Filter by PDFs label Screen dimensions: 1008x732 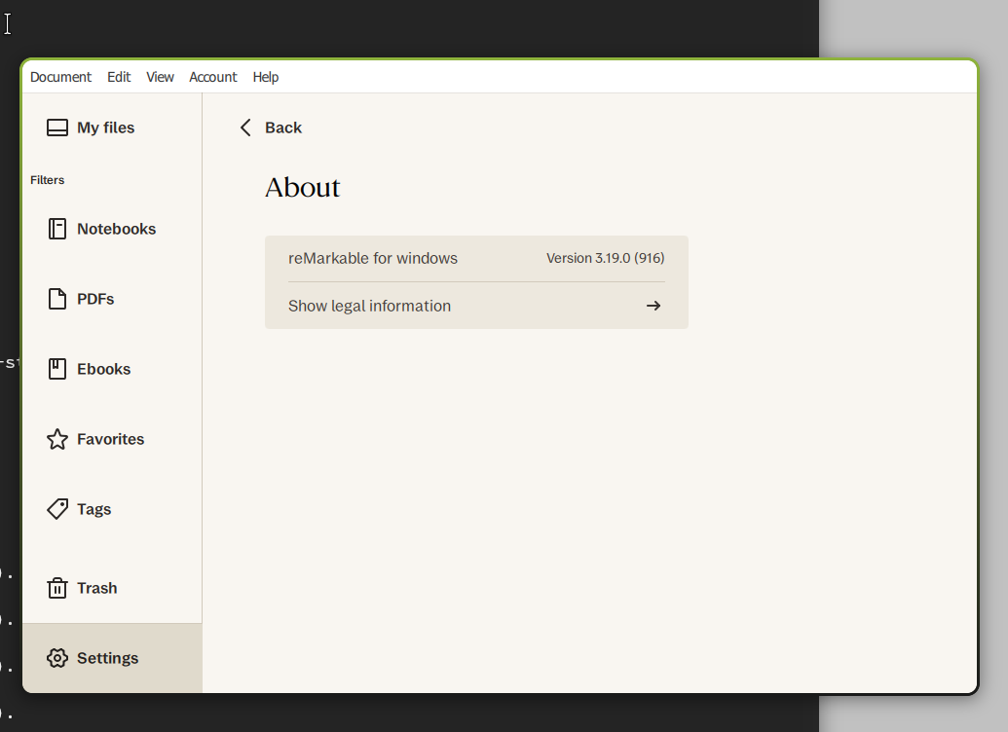coord(95,299)
